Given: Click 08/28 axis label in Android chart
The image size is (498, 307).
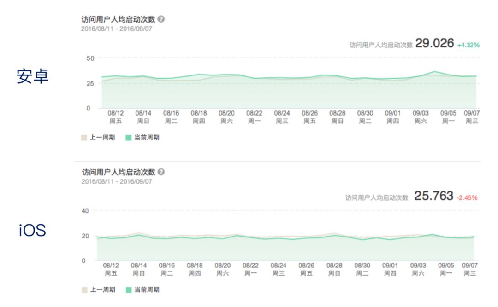Looking at the screenshot, I should (x=337, y=113).
